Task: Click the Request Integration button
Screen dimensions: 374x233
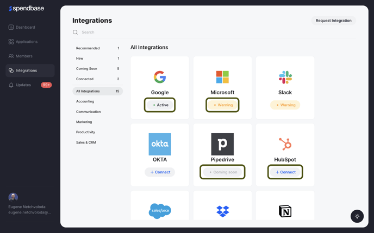Action: (x=333, y=21)
